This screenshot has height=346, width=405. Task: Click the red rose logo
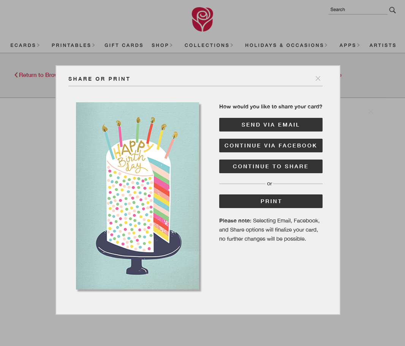click(202, 19)
